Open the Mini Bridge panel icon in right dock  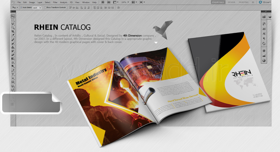coord(264,17)
